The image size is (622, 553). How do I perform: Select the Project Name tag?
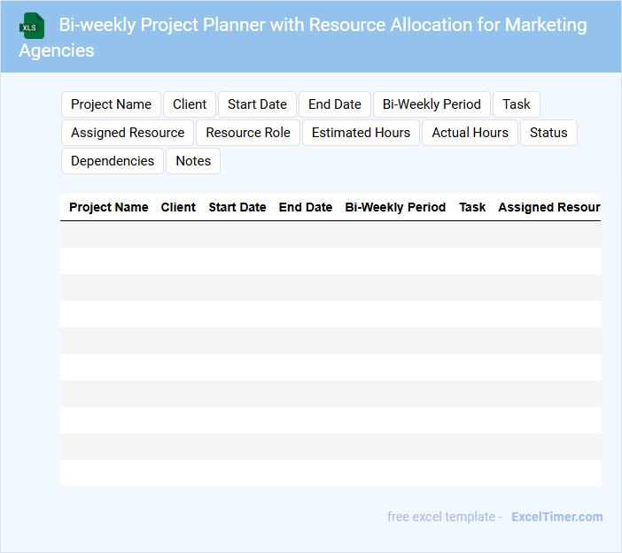tap(111, 104)
